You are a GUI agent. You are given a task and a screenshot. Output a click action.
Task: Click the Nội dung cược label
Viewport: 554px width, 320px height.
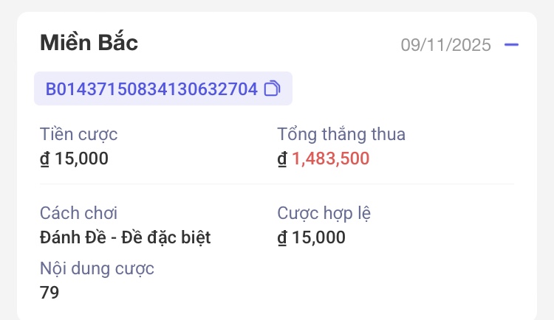[x=97, y=268]
